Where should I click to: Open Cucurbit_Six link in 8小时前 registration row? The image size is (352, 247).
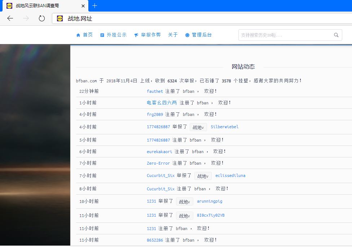click(160, 189)
